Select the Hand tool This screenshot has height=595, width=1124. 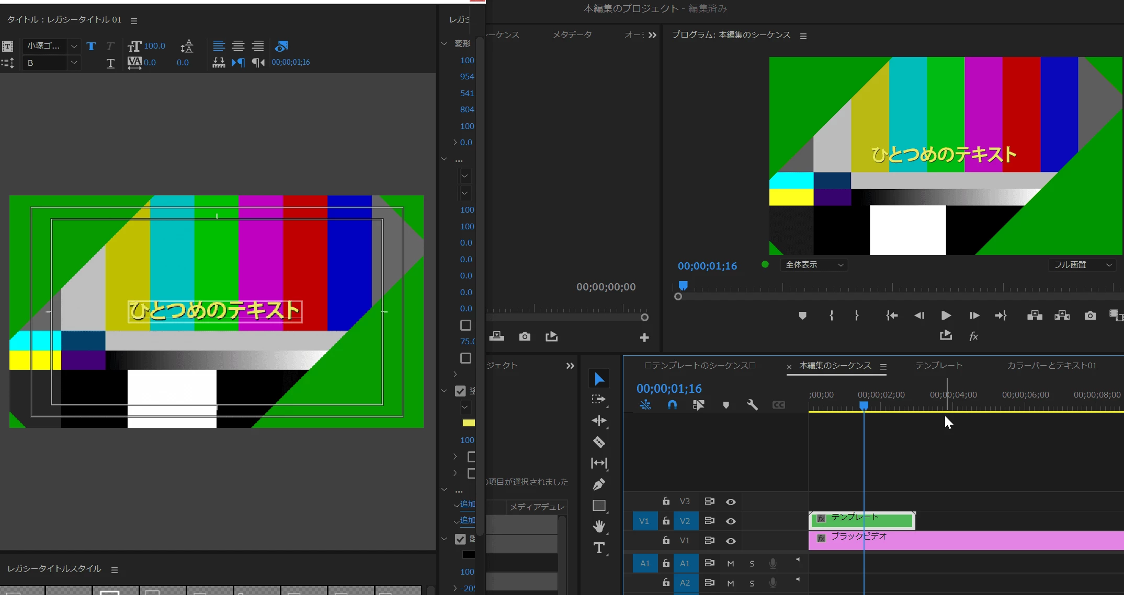pyautogui.click(x=599, y=527)
